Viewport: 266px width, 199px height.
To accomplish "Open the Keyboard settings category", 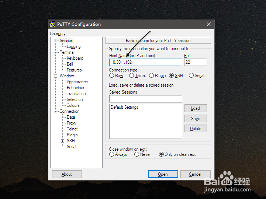I will (75, 58).
